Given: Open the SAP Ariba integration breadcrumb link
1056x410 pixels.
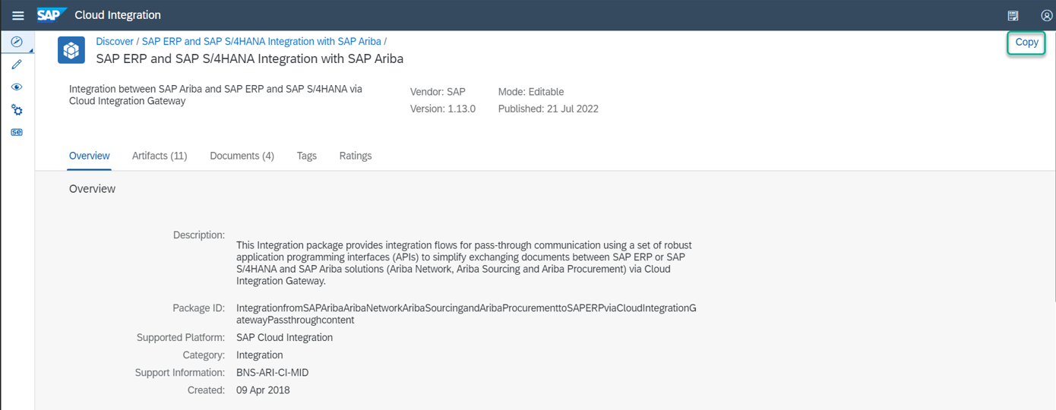Looking at the screenshot, I should click(x=261, y=41).
